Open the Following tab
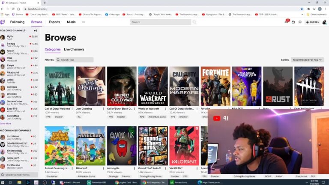The image size is (329, 185). [x=17, y=22]
